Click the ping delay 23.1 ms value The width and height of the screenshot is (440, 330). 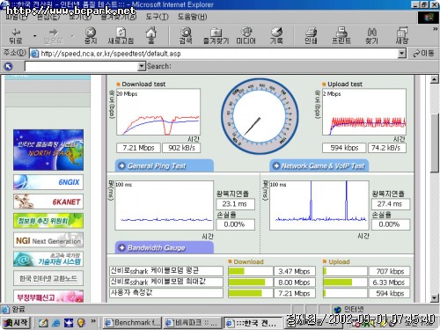[235, 204]
